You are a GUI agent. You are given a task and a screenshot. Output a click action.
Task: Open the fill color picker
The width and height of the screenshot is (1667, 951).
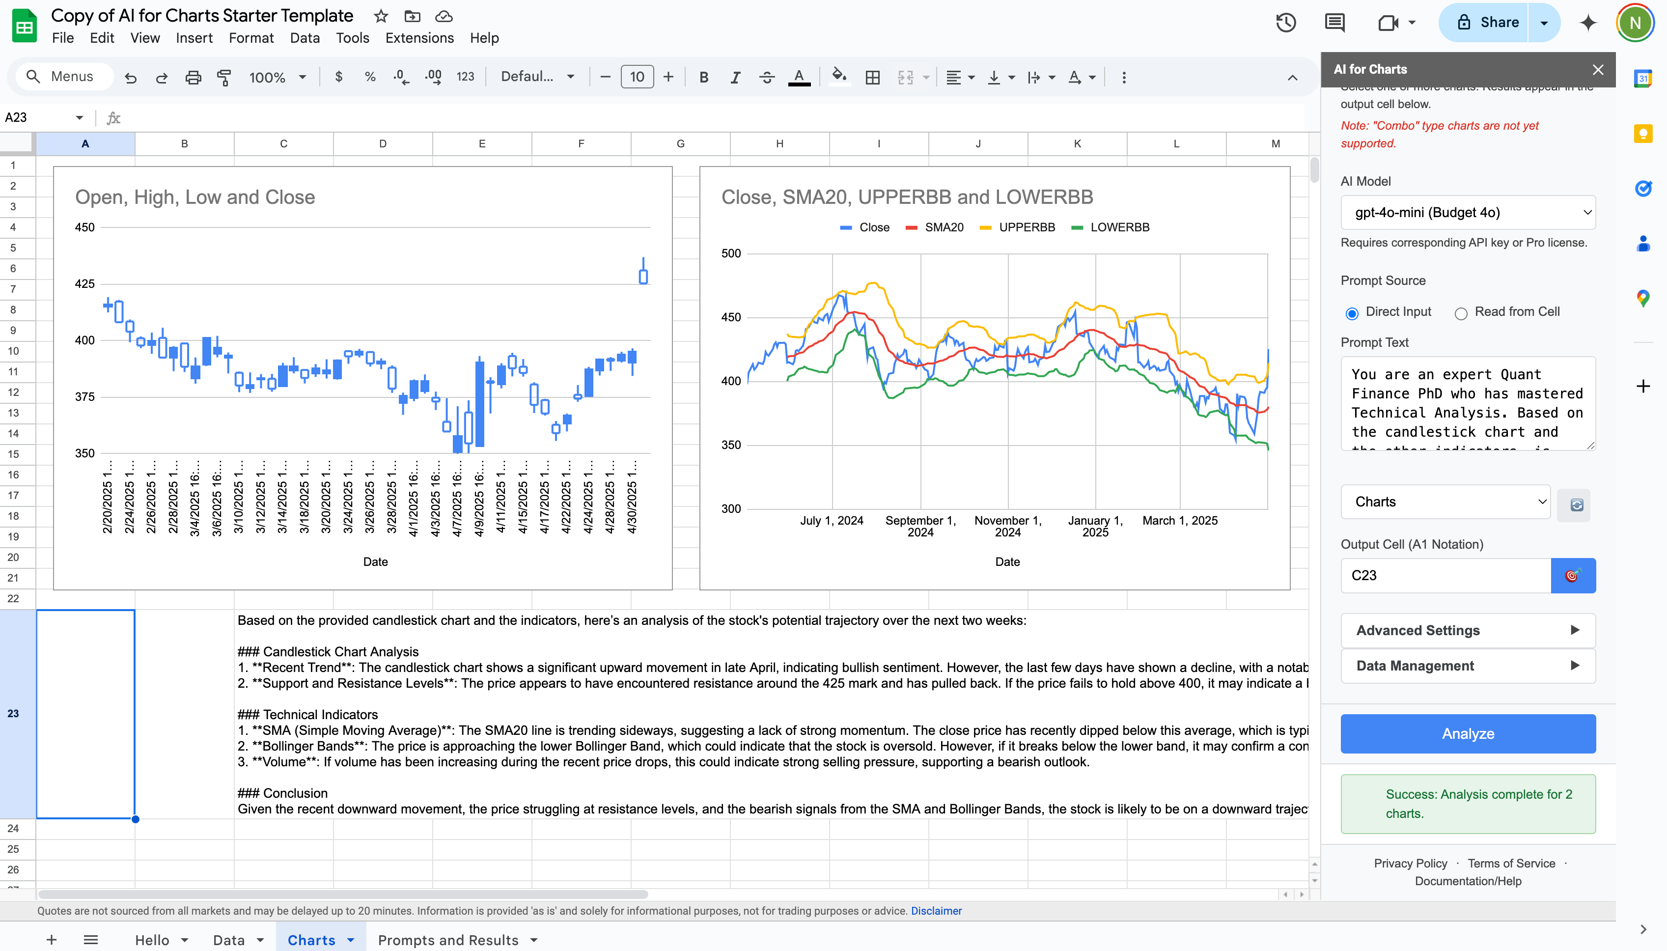[x=839, y=77]
